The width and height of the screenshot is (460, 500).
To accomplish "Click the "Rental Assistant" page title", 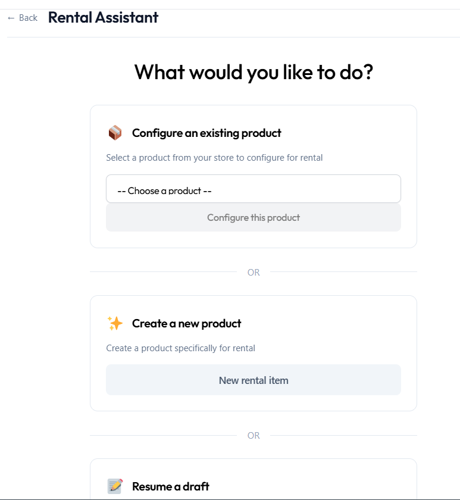I will 103,17.
